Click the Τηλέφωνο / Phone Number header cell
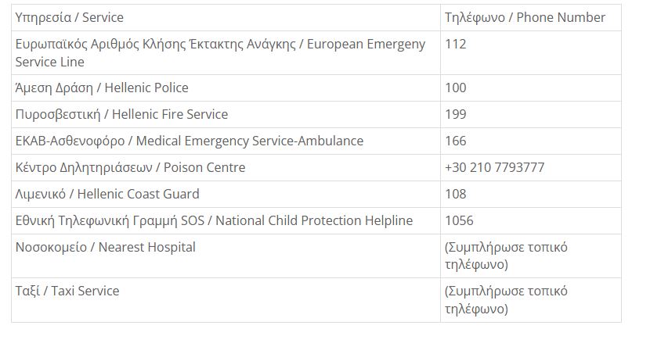The width and height of the screenshot is (661, 354). tap(531, 18)
